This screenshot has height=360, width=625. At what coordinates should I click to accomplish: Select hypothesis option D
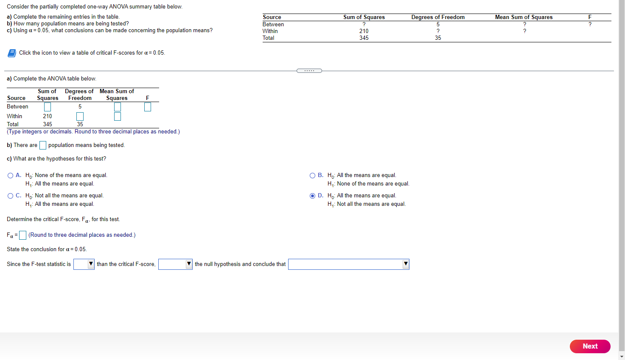tap(313, 196)
